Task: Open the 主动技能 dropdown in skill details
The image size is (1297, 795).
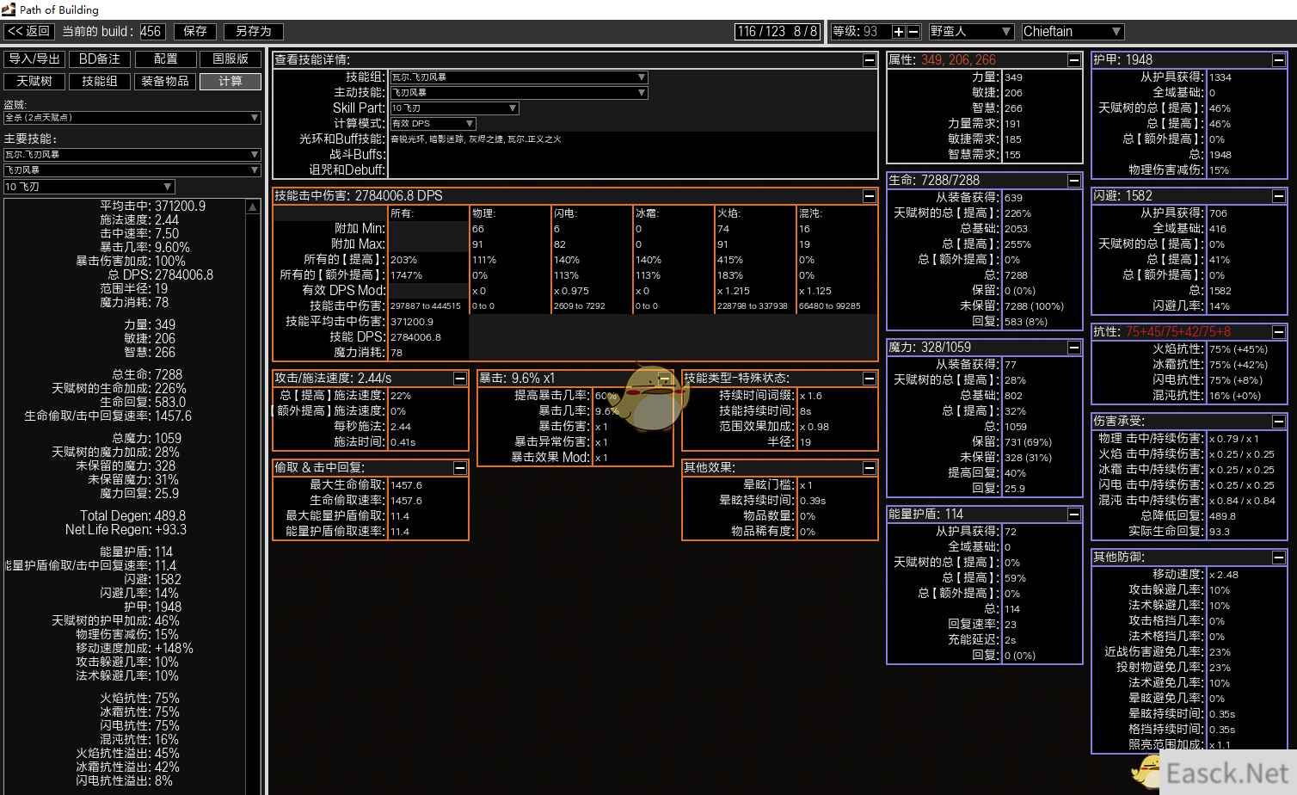Action: coord(519,93)
